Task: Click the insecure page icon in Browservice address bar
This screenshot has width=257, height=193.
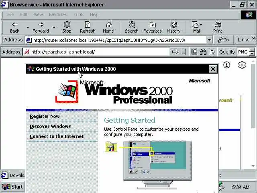Action: tap(27, 52)
